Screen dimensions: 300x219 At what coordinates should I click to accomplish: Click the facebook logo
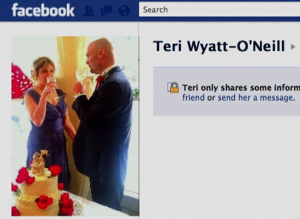coord(43,10)
